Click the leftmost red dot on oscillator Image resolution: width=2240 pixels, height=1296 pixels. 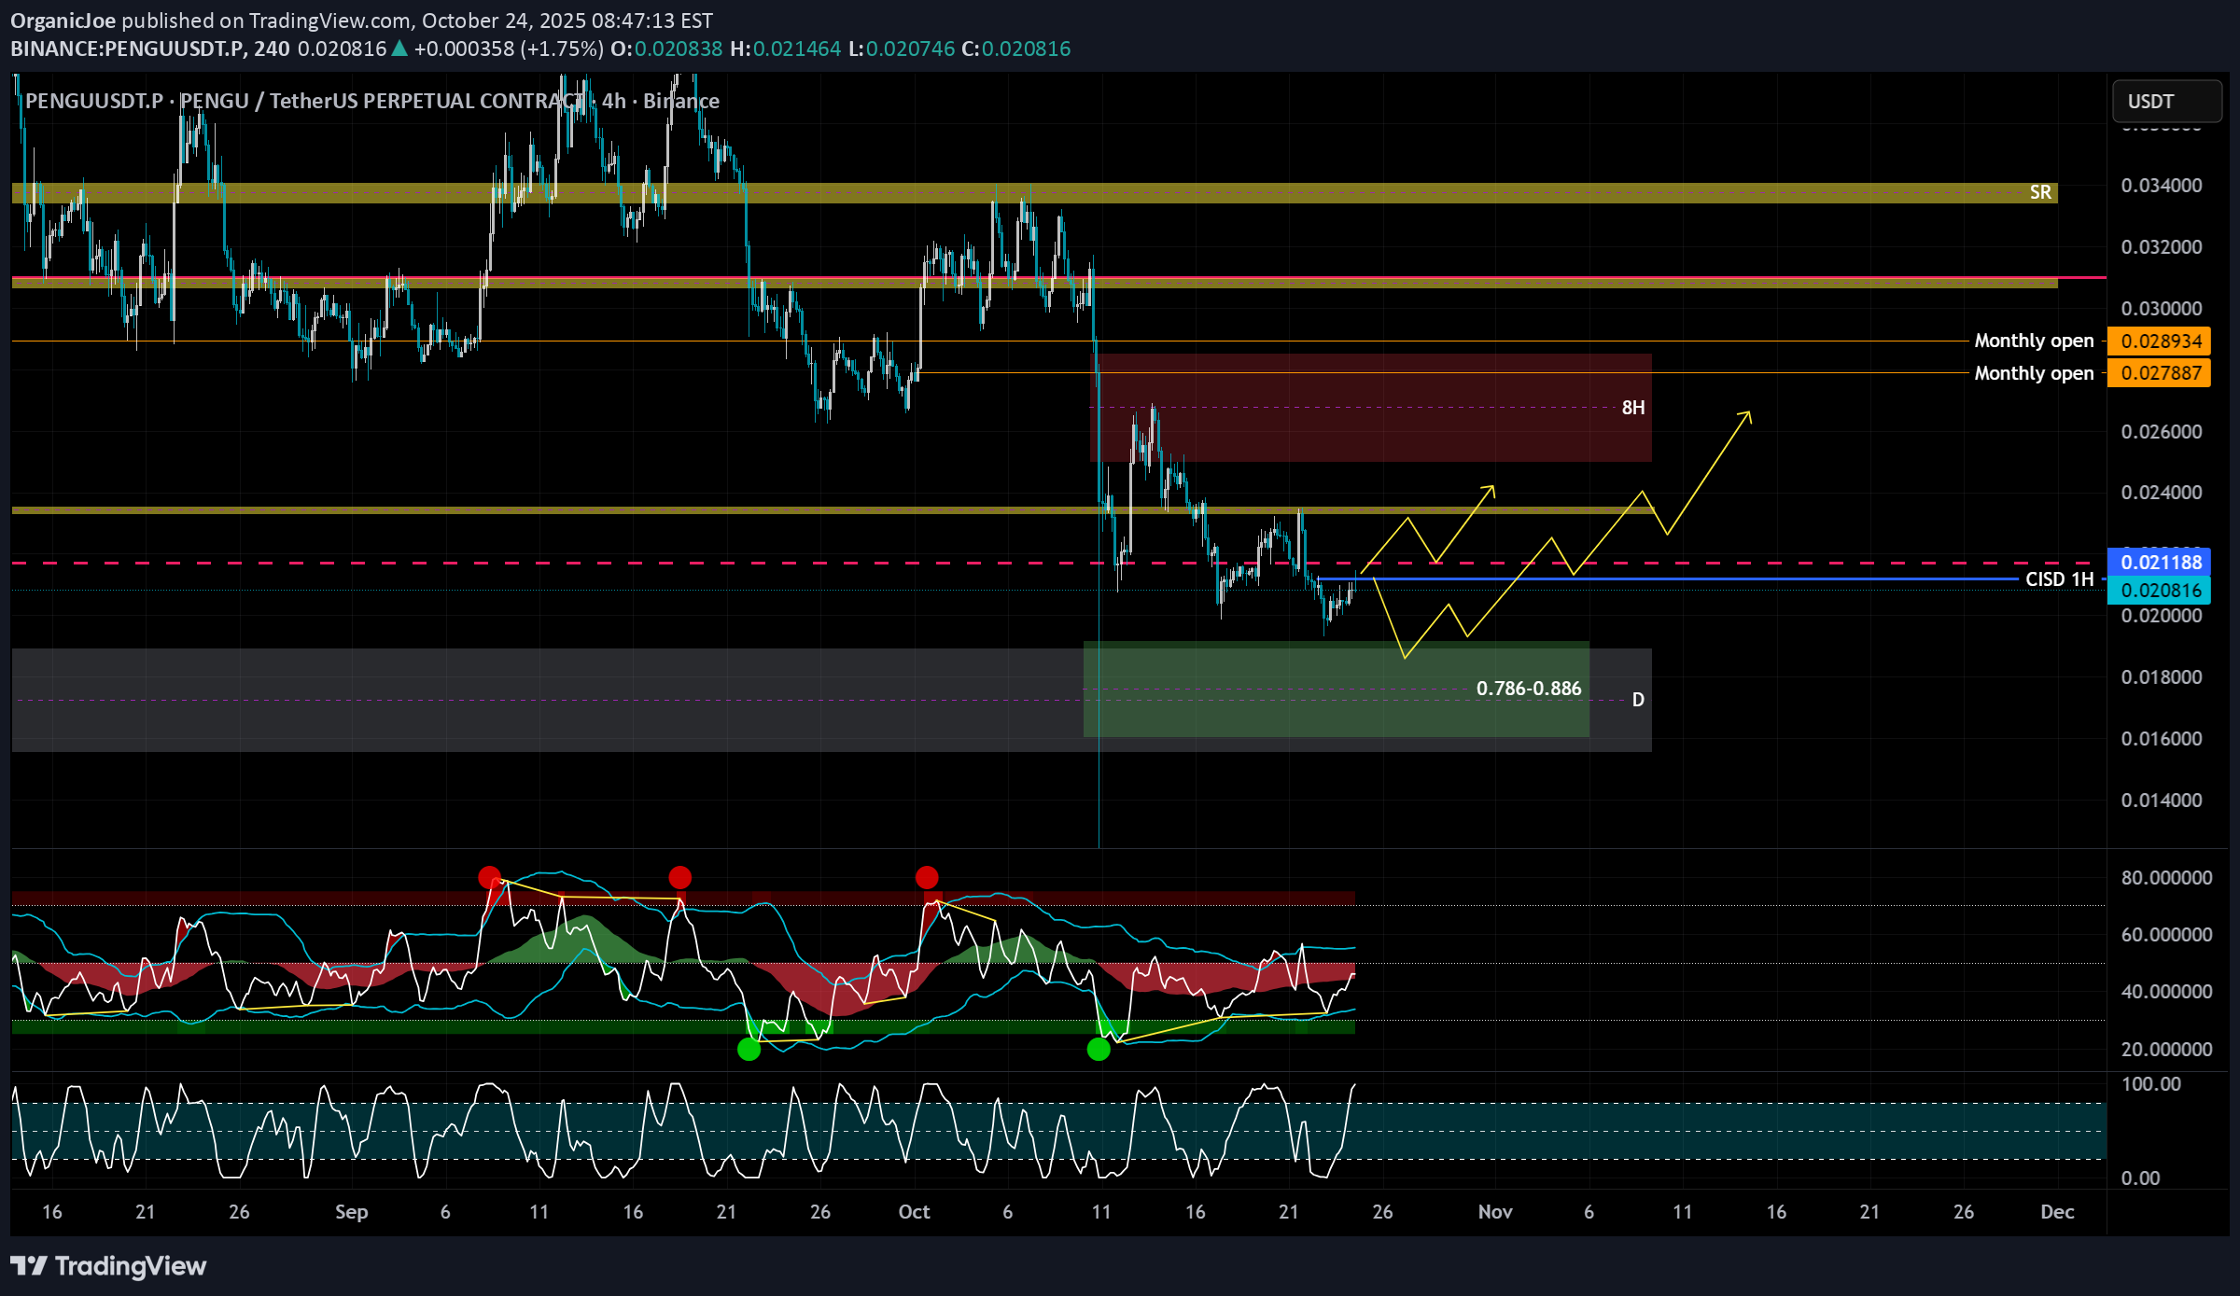pyautogui.click(x=488, y=877)
